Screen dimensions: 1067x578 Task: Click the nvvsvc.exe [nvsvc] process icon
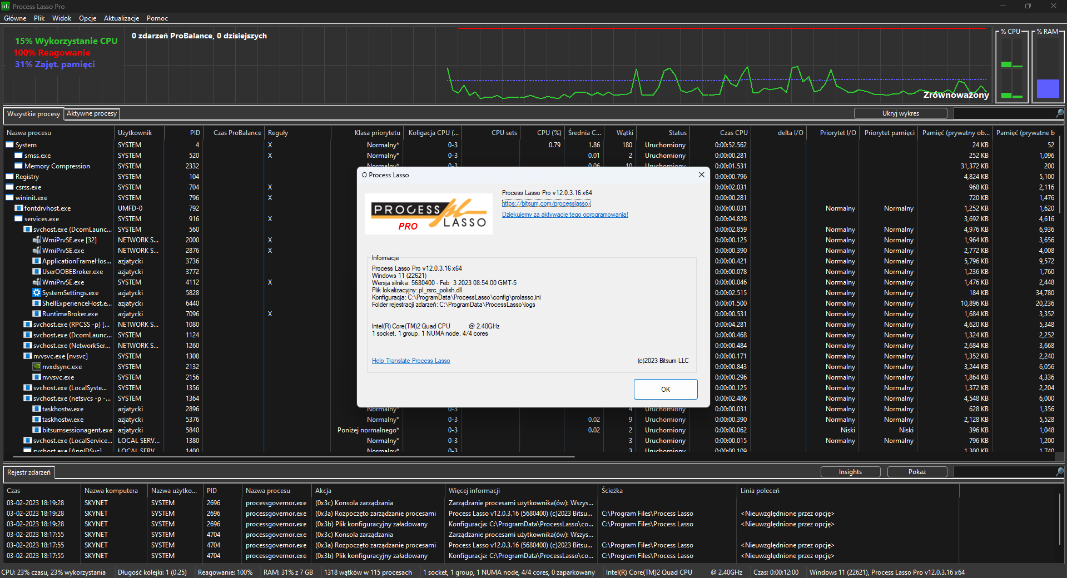click(27, 356)
